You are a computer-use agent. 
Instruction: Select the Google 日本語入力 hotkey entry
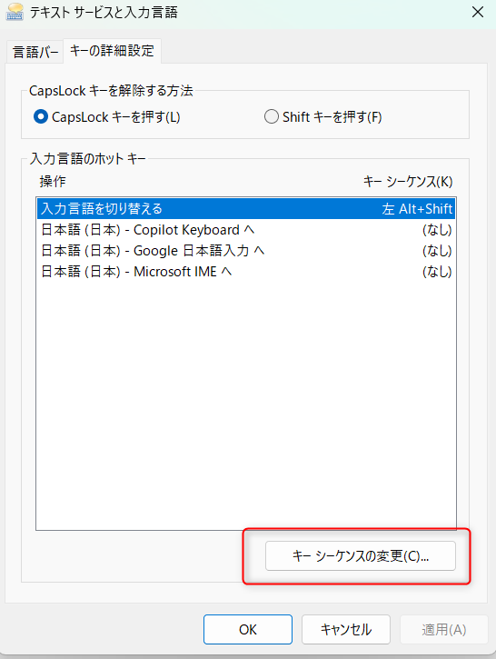coord(246,251)
